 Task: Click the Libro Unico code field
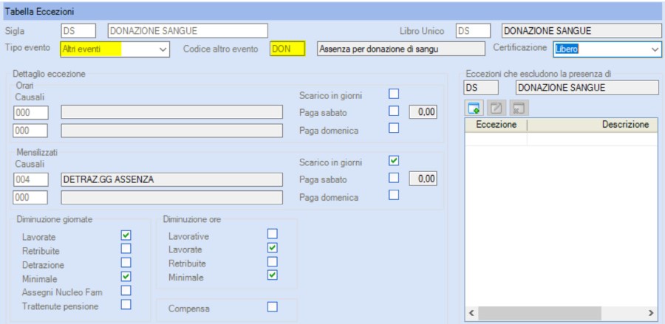[474, 30]
